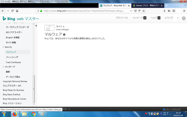Select フィッシング in the sidebar

coord(12,57)
